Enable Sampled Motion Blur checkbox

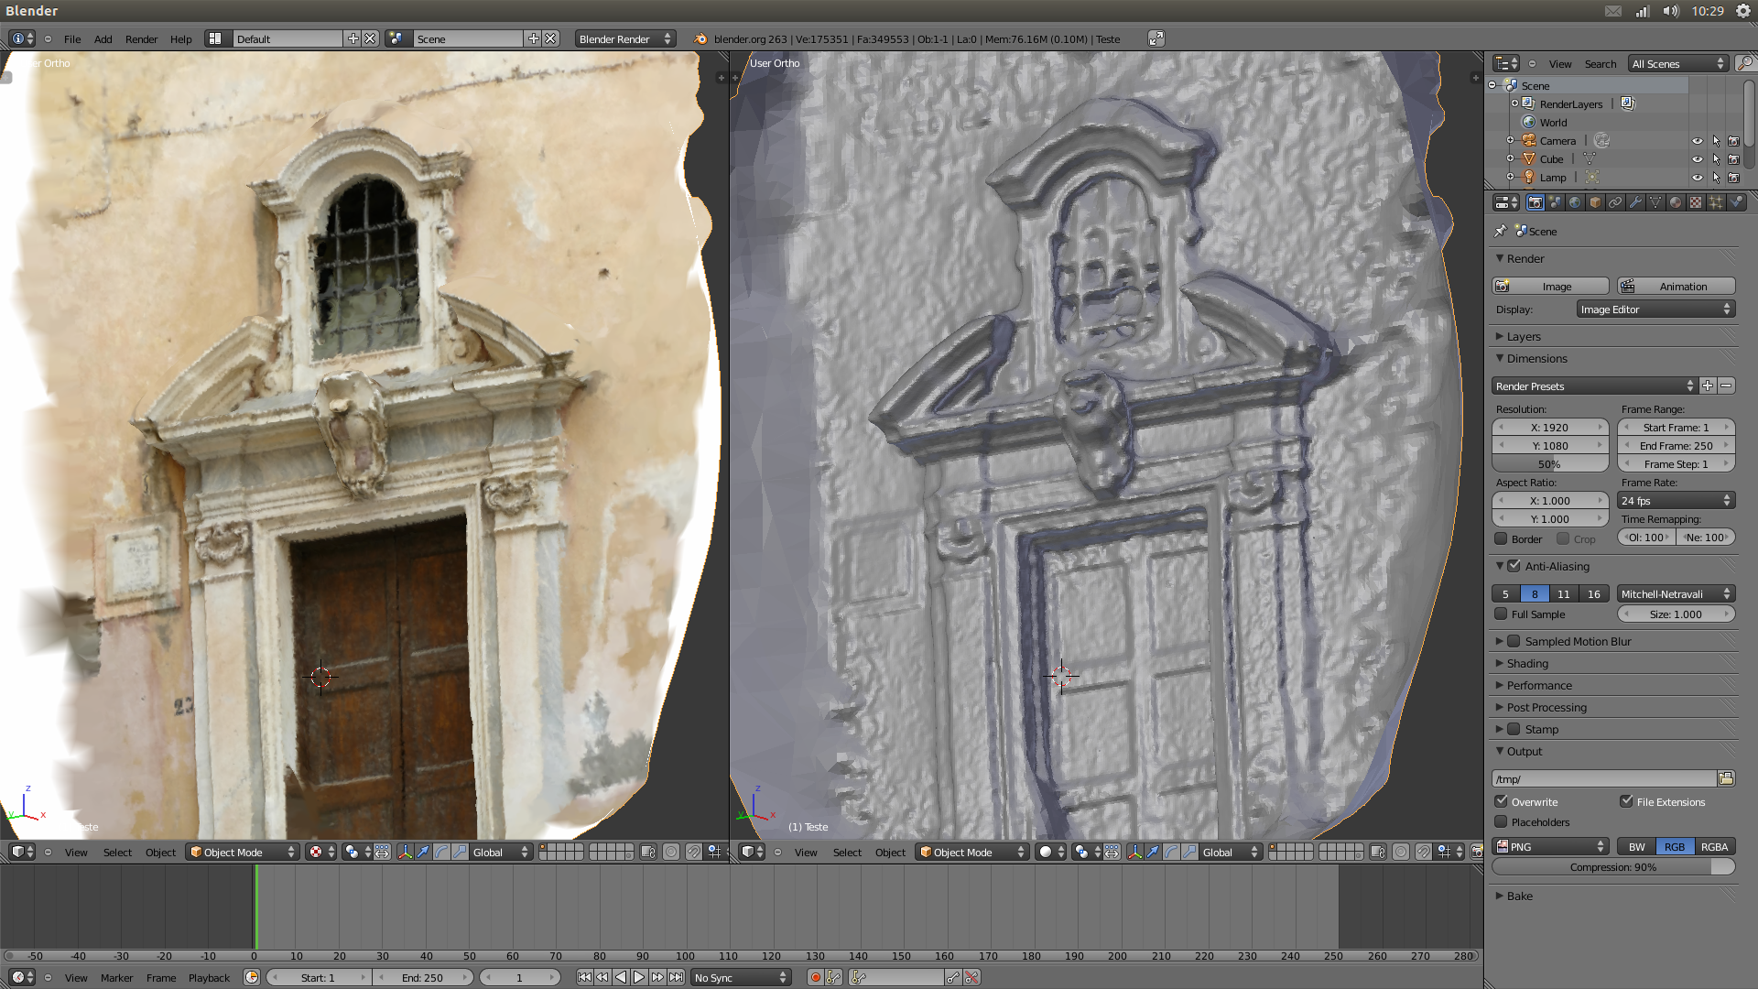pos(1514,641)
